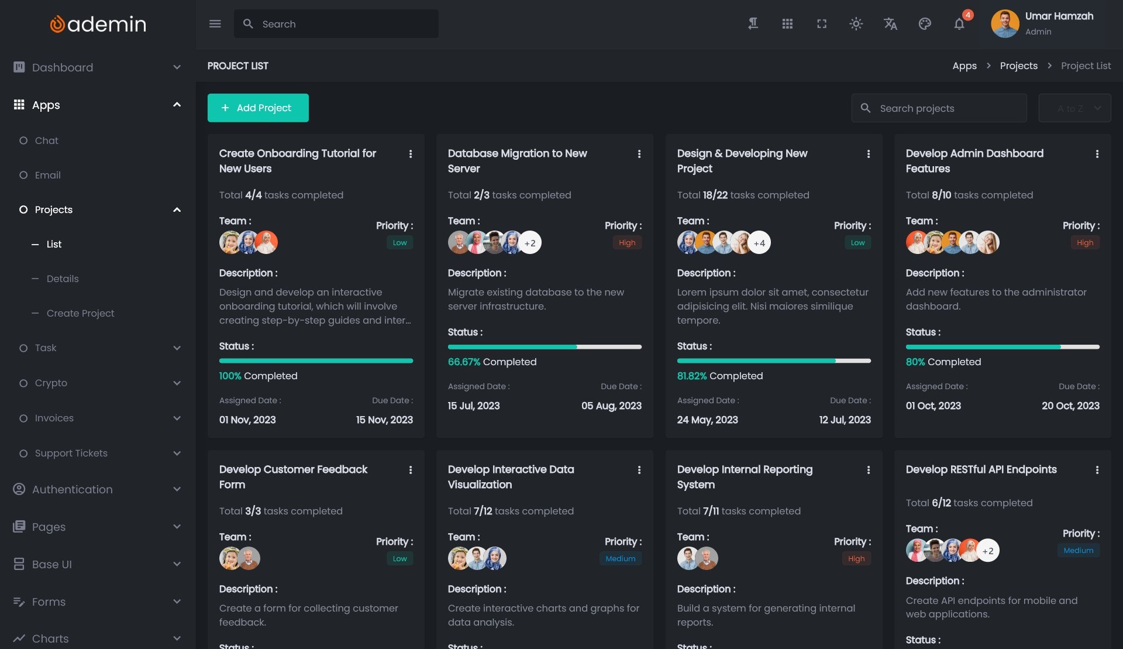Viewport: 1123px width, 649px height.
Task: Toggle fullscreen mode icon
Action: click(822, 24)
